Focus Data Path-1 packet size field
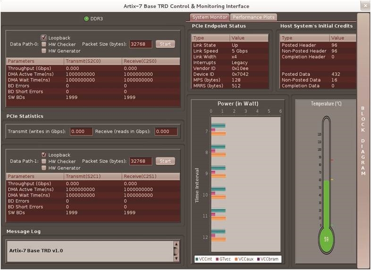371x270 pixels. pos(141,161)
